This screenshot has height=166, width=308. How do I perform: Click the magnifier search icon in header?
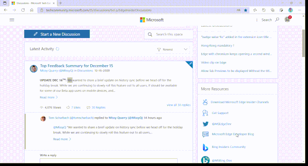point(277,19)
